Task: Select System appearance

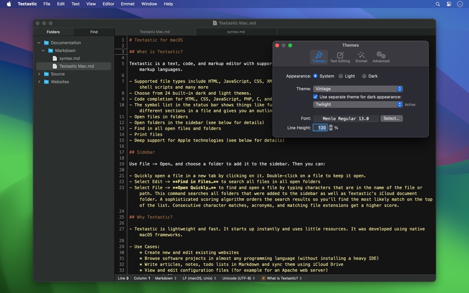Action: [x=315, y=76]
